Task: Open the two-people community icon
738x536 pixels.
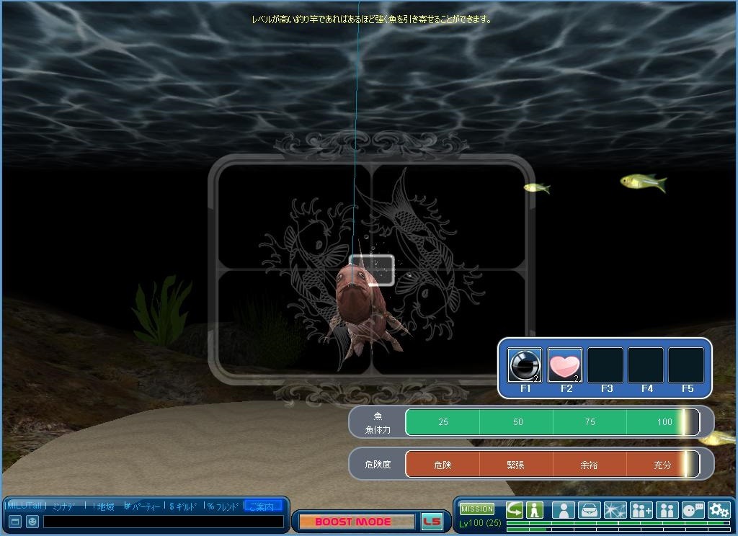Action: [x=667, y=509]
